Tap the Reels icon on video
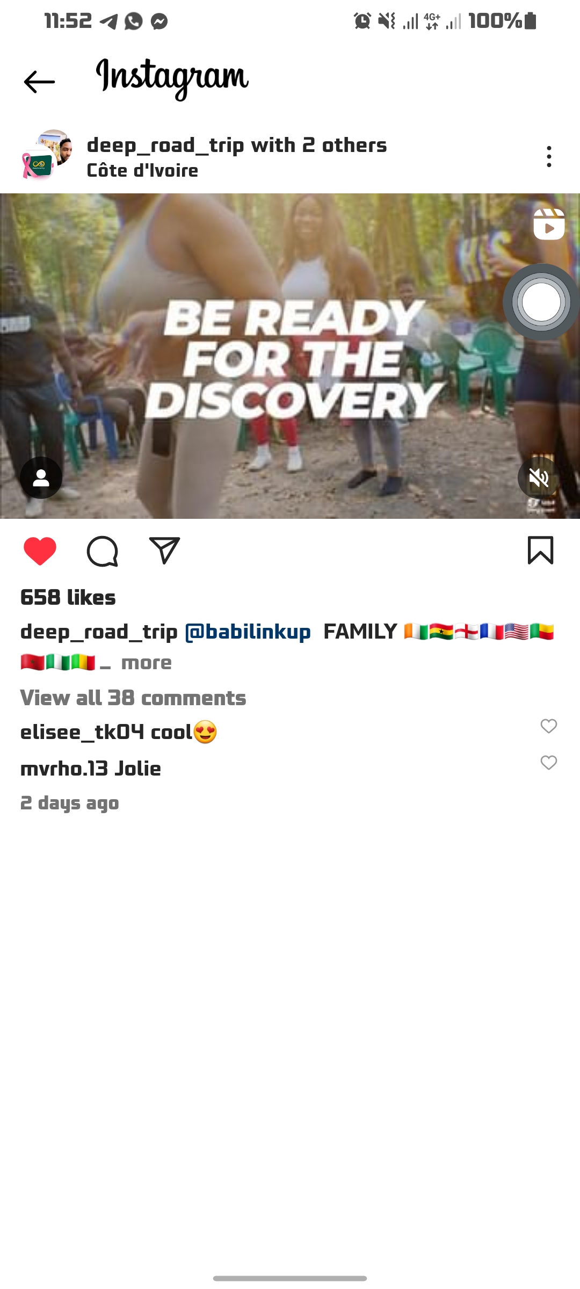Viewport: 580px width, 1289px height. coord(549,224)
